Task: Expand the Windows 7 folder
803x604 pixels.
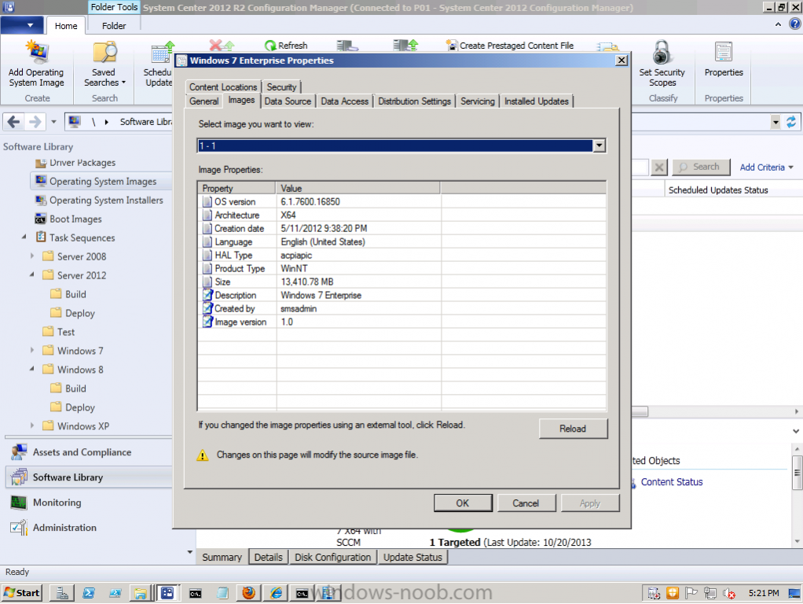Action: click(x=31, y=350)
